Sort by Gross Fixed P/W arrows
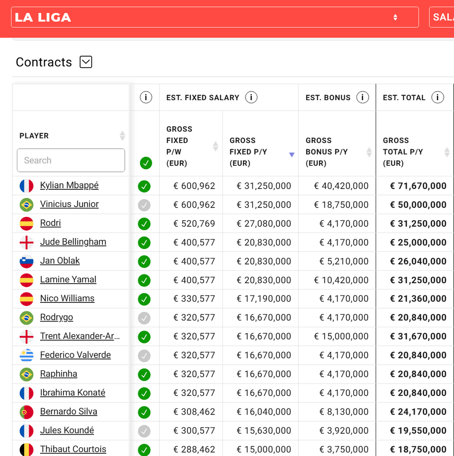The width and height of the screenshot is (454, 456). click(216, 146)
